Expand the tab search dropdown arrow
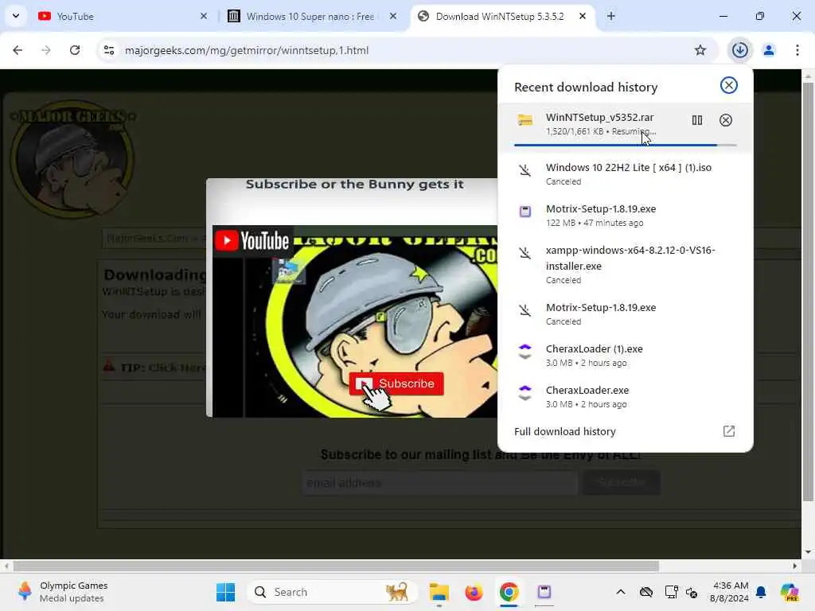Image resolution: width=815 pixels, height=611 pixels. (x=16, y=16)
